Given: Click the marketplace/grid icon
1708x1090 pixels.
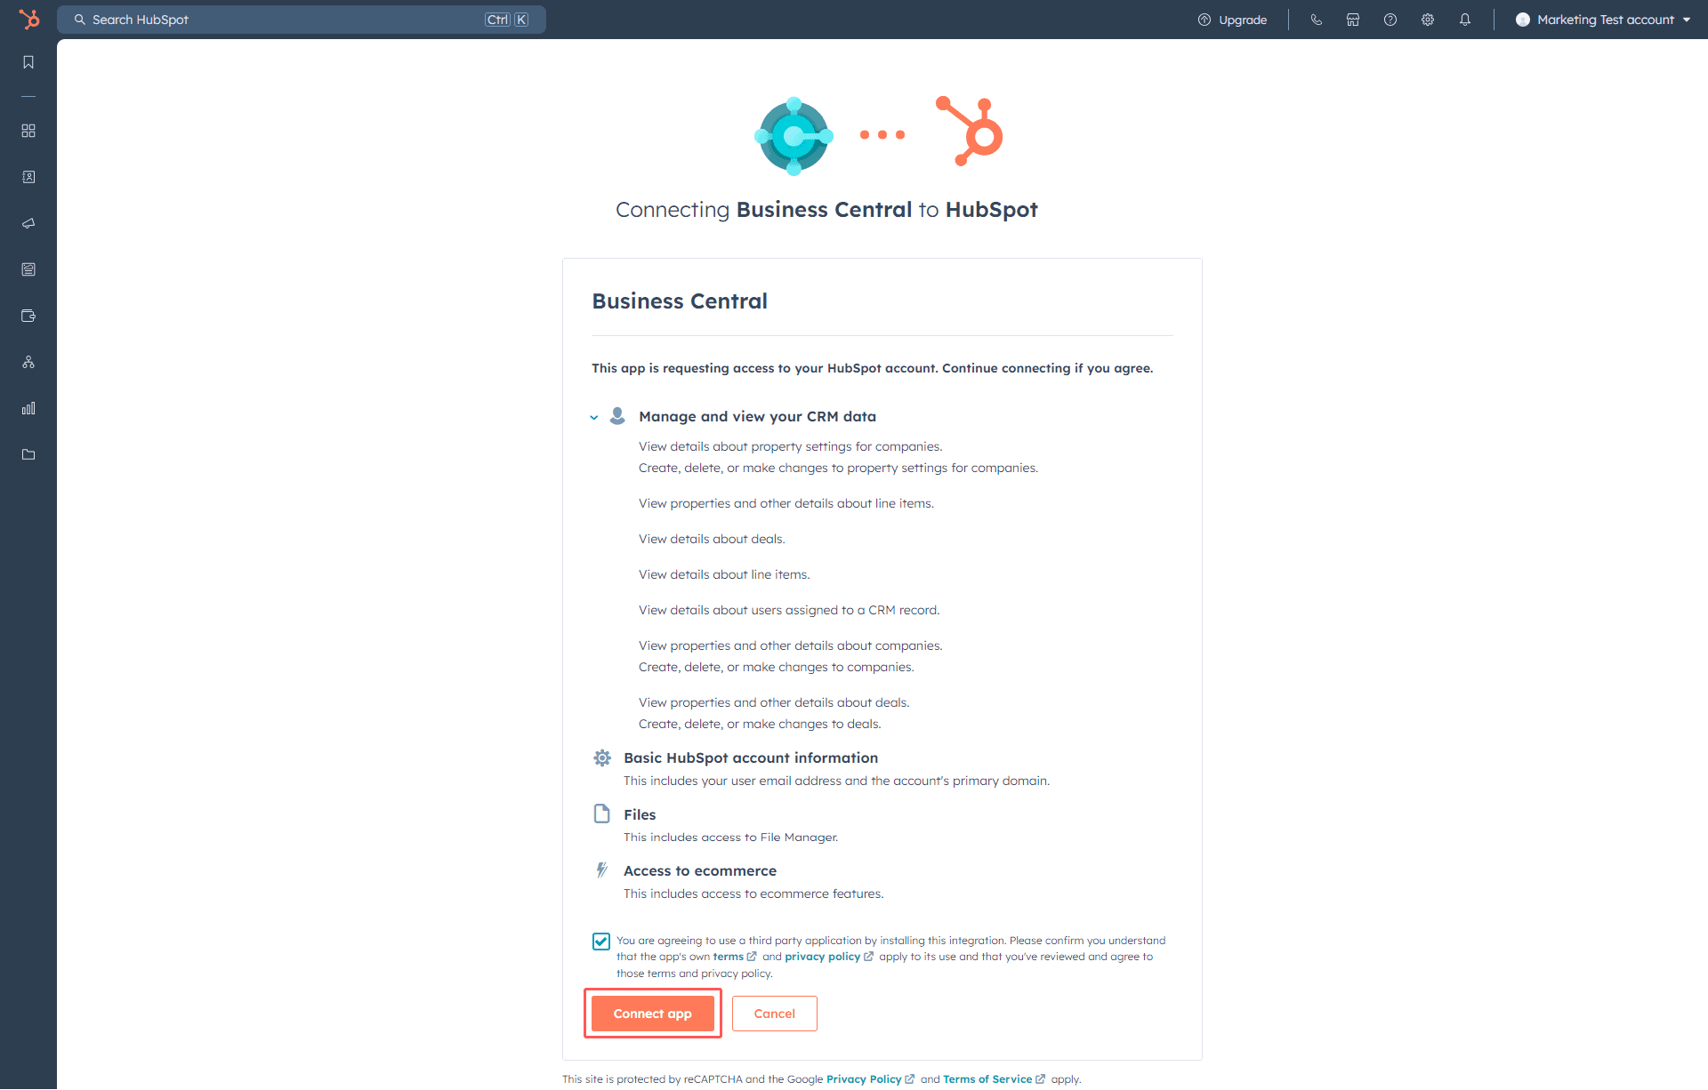Looking at the screenshot, I should pyautogui.click(x=30, y=130).
